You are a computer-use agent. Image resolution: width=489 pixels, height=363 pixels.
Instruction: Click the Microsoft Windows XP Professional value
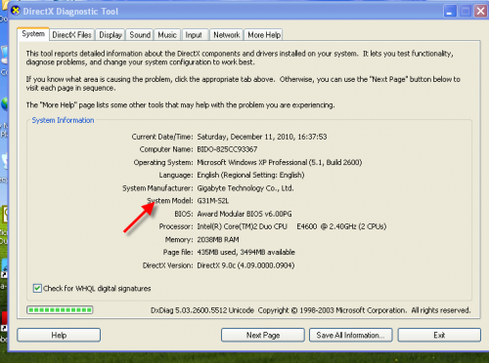pyautogui.click(x=280, y=162)
